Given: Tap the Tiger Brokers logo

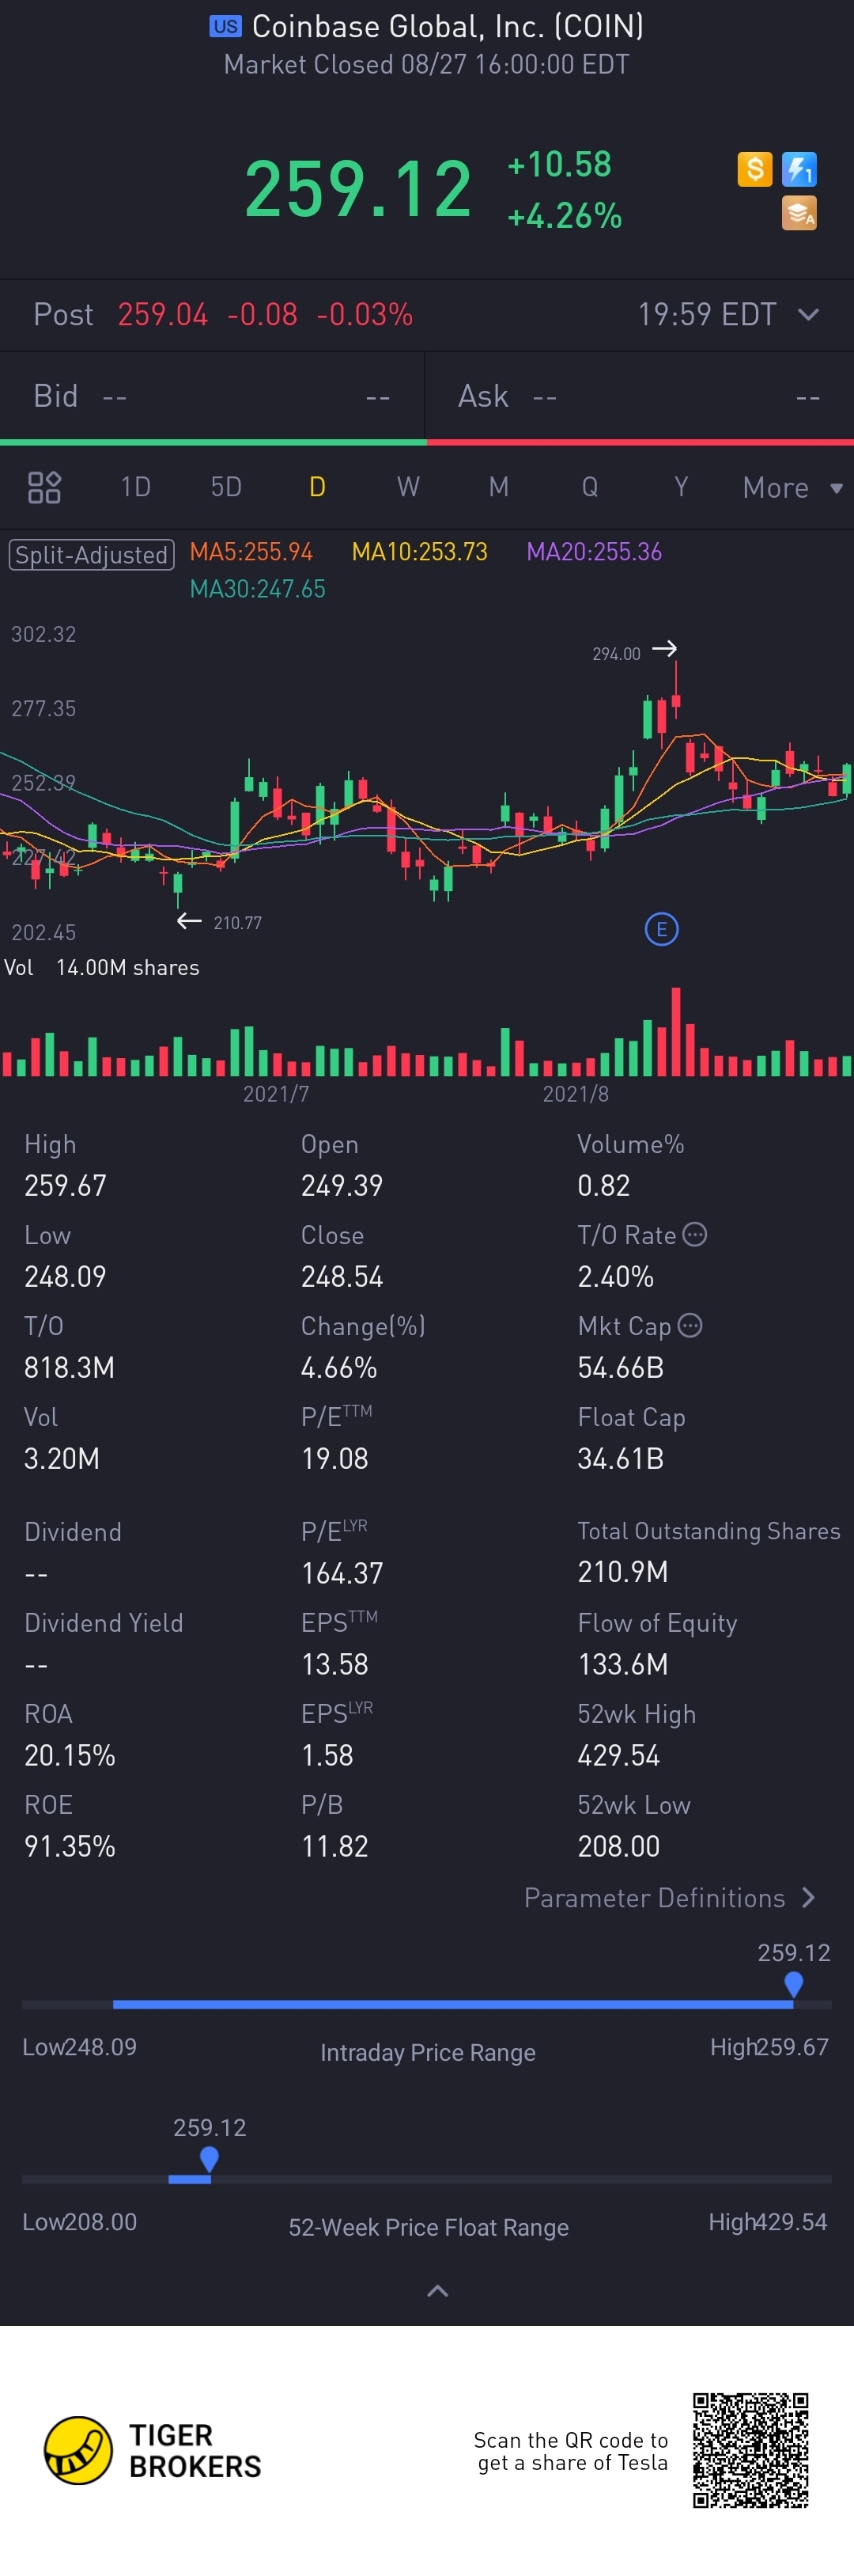Looking at the screenshot, I should point(152,2450).
